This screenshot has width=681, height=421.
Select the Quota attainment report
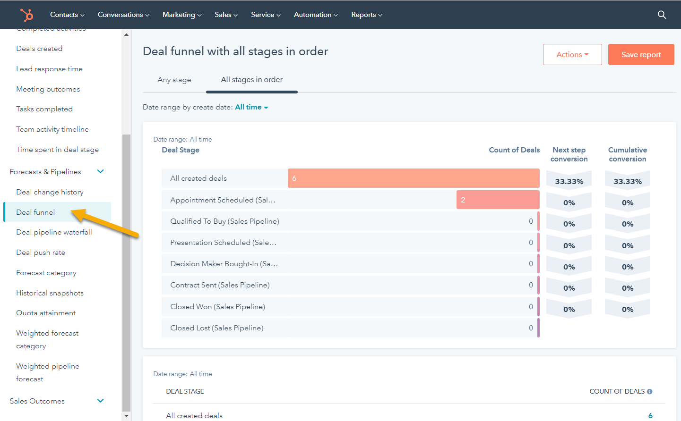[46, 312]
